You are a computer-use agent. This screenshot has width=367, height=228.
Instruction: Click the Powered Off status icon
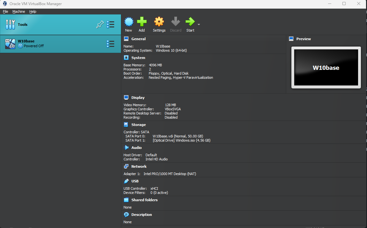pos(20,46)
